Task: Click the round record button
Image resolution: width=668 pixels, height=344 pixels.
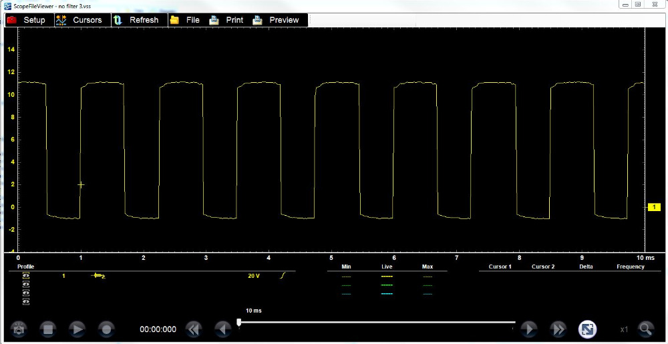Action: pos(106,329)
